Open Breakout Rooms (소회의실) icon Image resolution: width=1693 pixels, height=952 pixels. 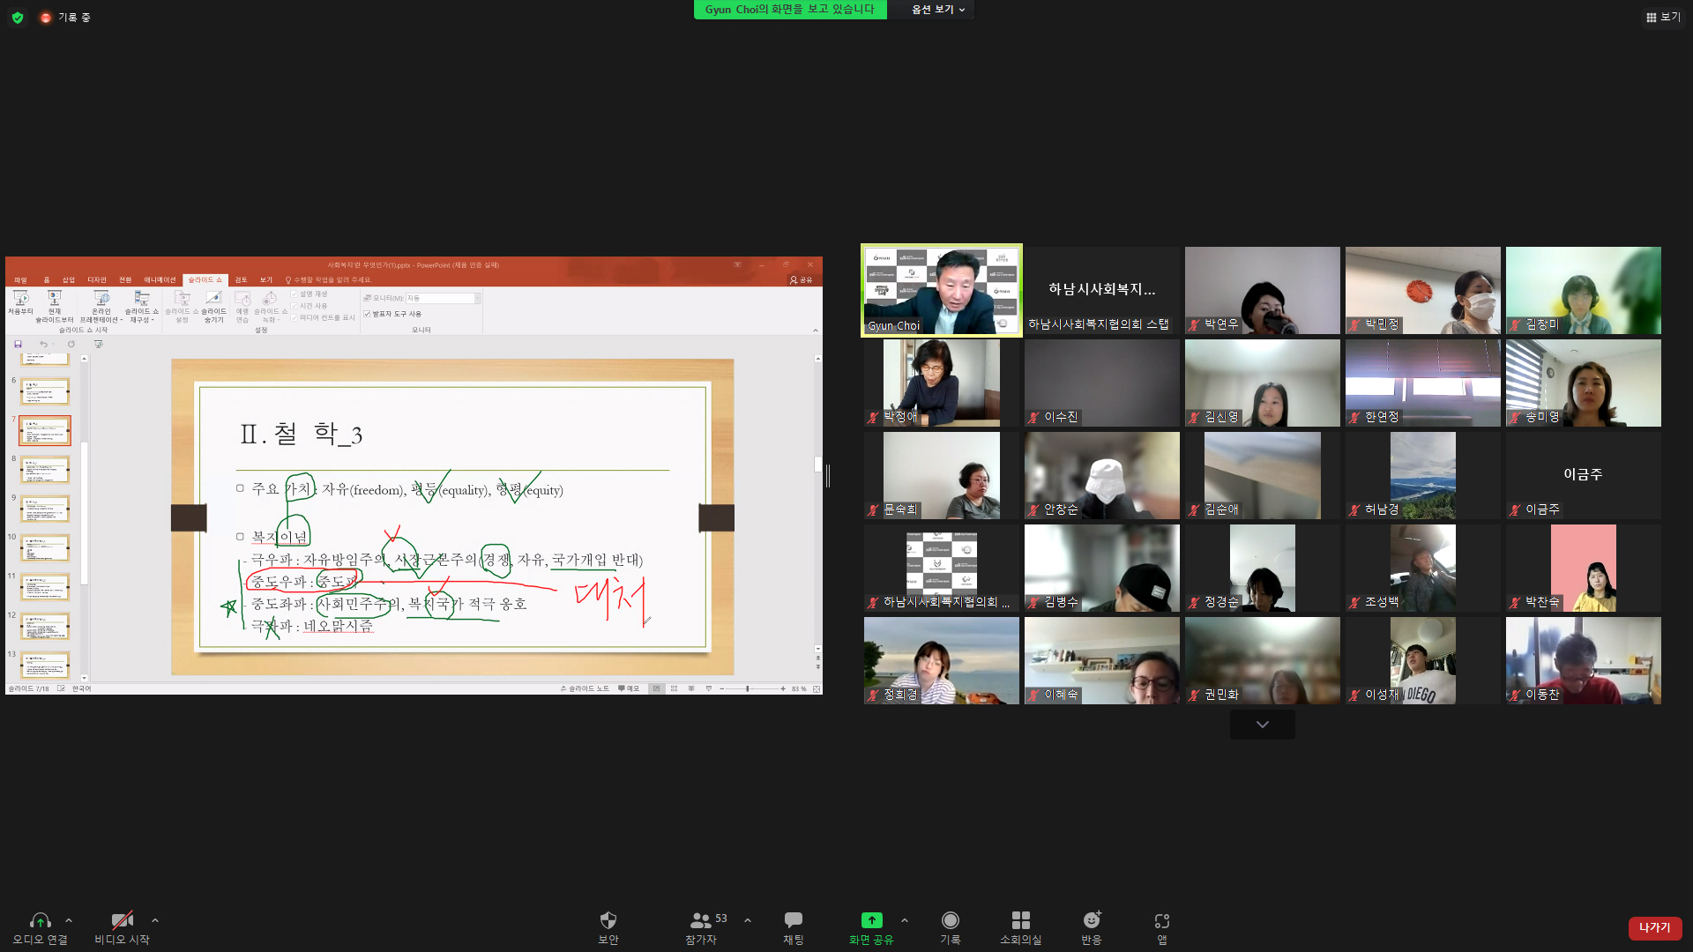pyautogui.click(x=1020, y=920)
